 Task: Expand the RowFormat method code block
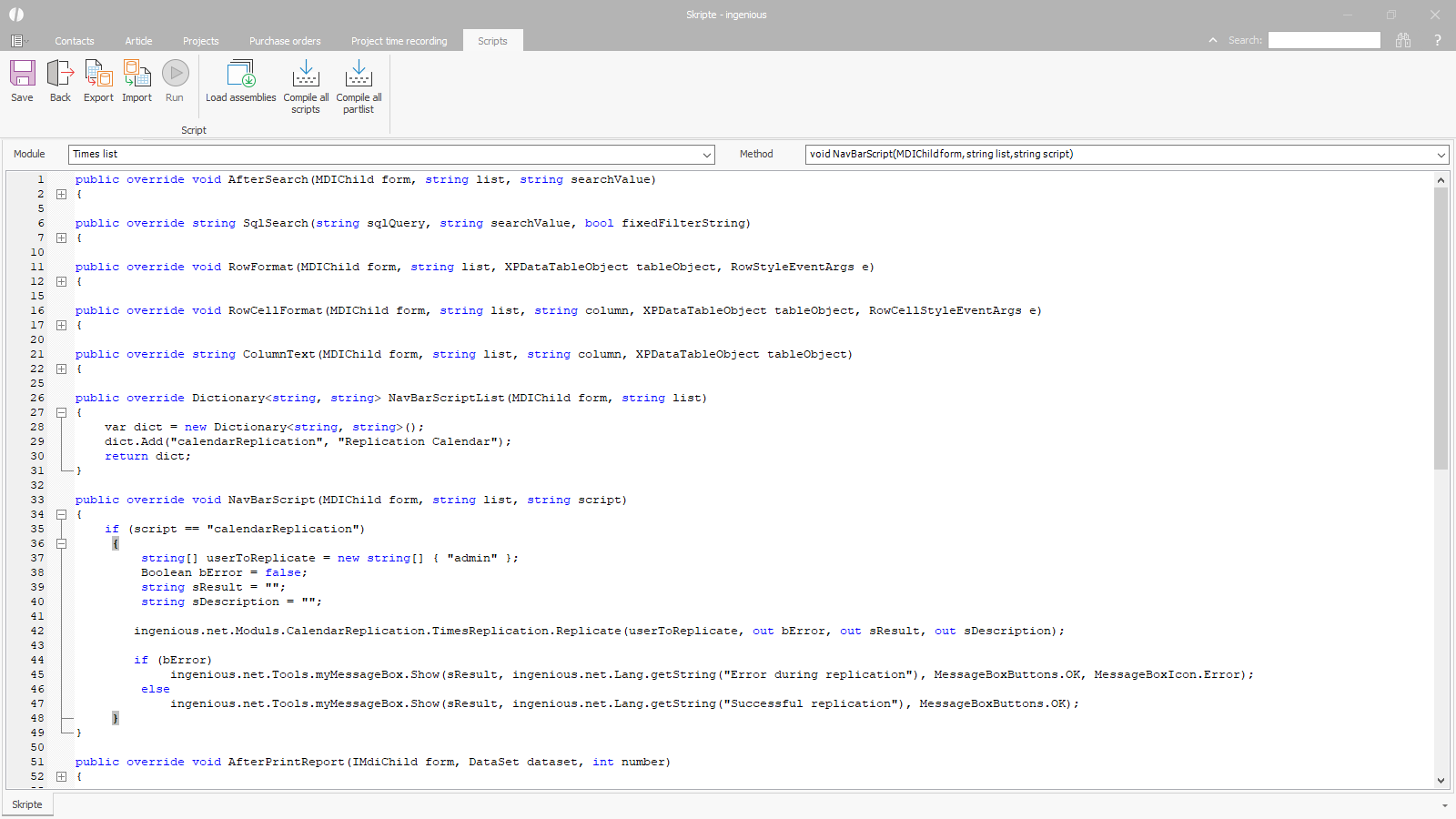(x=61, y=281)
